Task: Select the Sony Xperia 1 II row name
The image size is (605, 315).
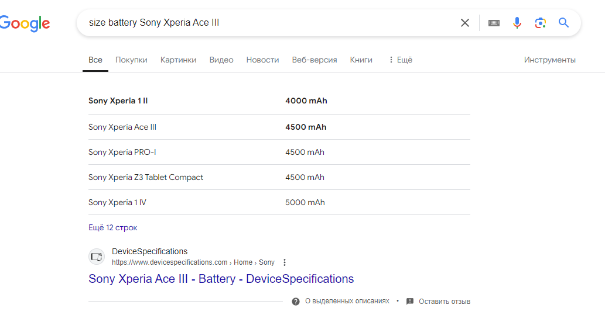Action: coord(118,101)
